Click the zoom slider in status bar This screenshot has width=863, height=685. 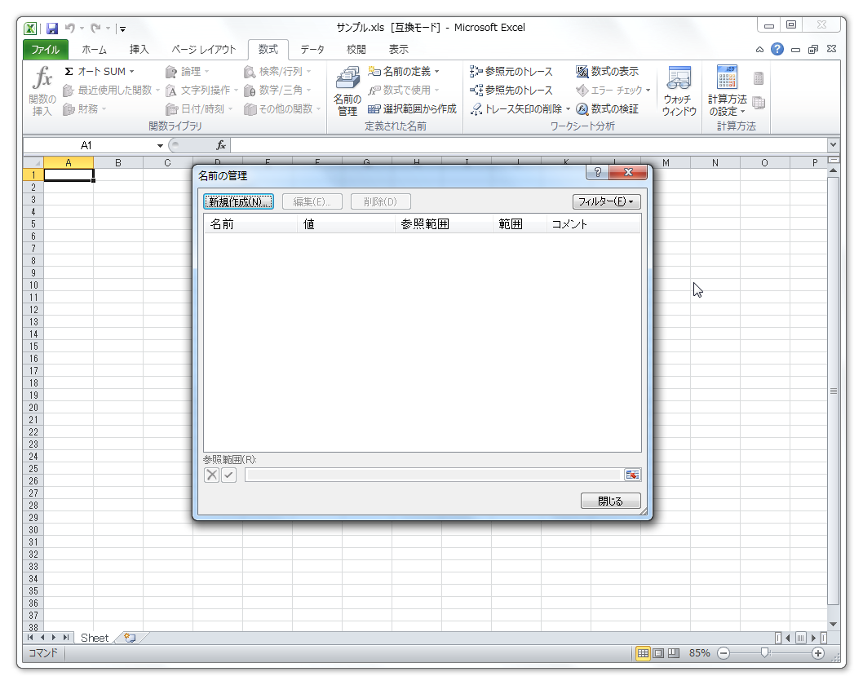pos(764,653)
